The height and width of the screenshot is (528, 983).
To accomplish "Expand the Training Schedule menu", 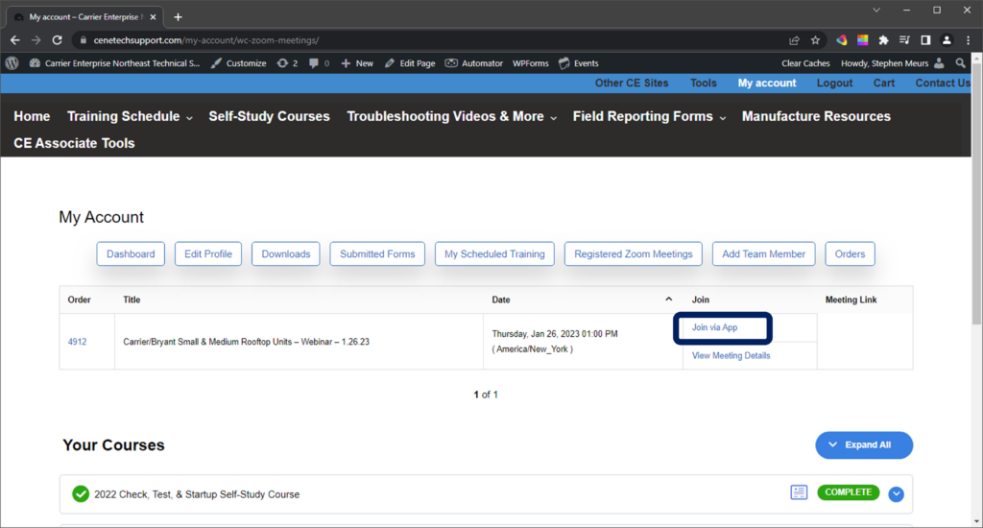I will coord(130,116).
